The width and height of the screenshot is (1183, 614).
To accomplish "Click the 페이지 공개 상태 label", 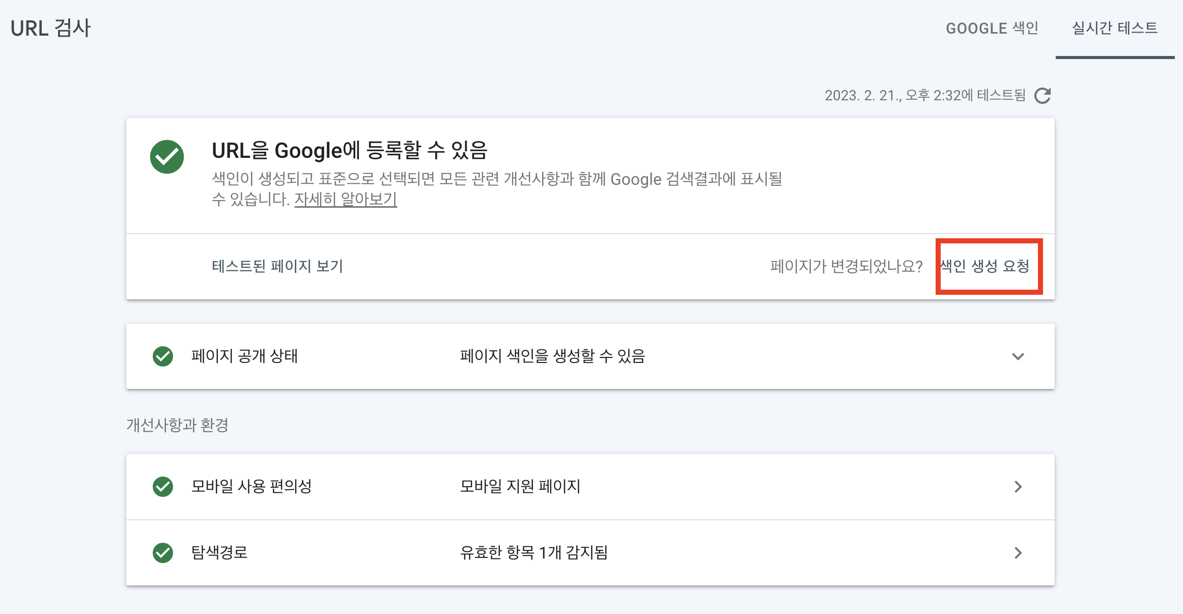I will [244, 356].
